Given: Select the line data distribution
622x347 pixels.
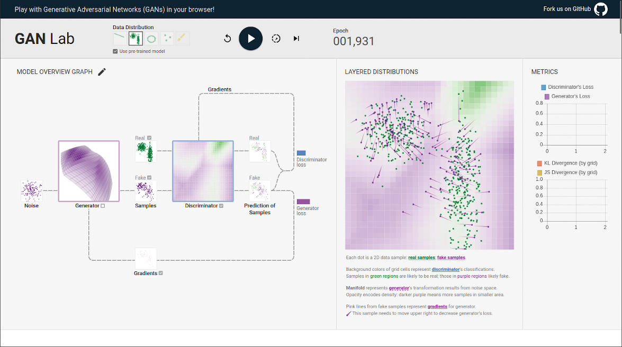Looking at the screenshot, I should click(120, 38).
